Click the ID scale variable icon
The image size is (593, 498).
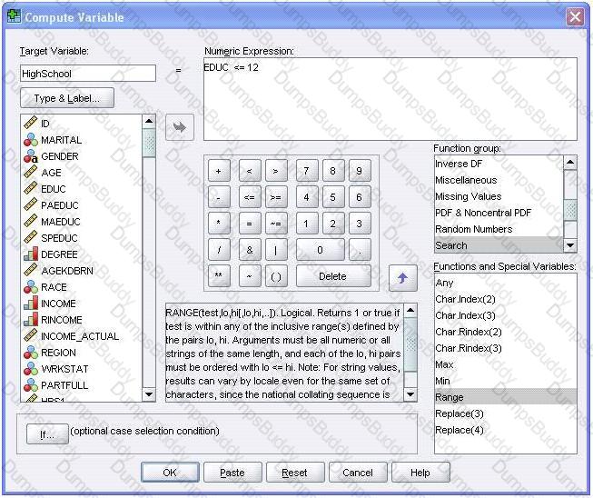30,123
